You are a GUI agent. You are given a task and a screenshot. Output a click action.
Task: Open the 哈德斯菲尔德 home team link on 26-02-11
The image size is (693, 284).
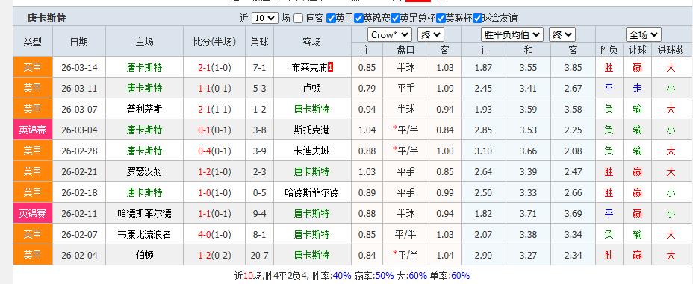click(x=145, y=213)
